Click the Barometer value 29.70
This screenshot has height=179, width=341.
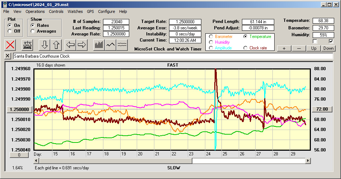click(323, 28)
